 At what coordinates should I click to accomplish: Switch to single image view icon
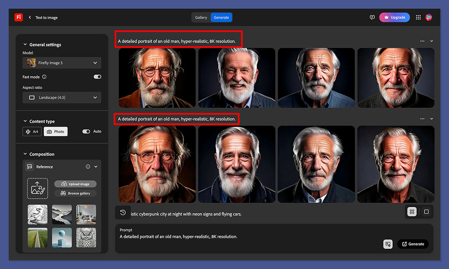(426, 212)
